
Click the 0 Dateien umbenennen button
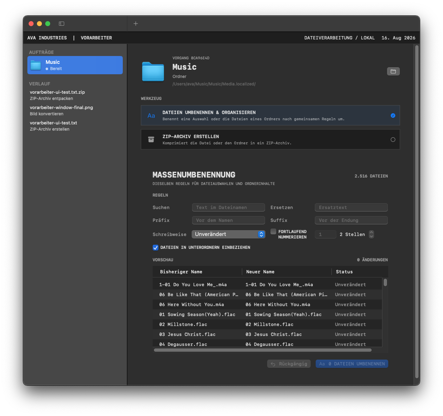tap(352, 364)
